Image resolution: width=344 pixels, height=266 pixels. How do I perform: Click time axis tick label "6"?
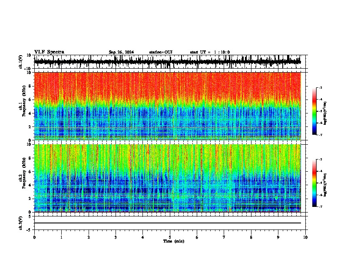[197, 237]
